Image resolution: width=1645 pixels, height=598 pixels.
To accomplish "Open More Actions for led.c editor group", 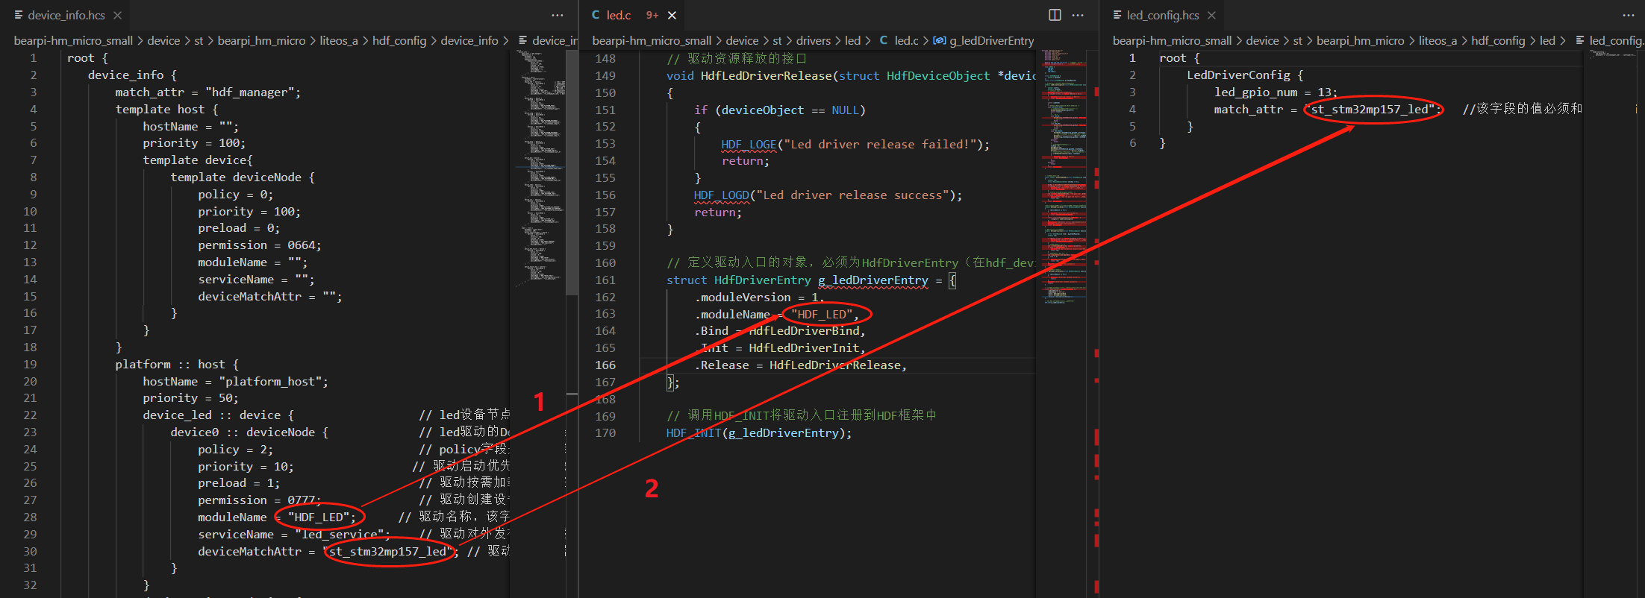I will 1078,15.
